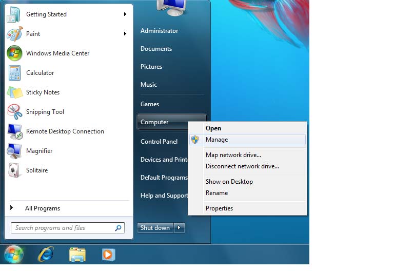Open the Sticky Notes icon
Image resolution: width=394 pixels, height=271 pixels.
[14, 92]
